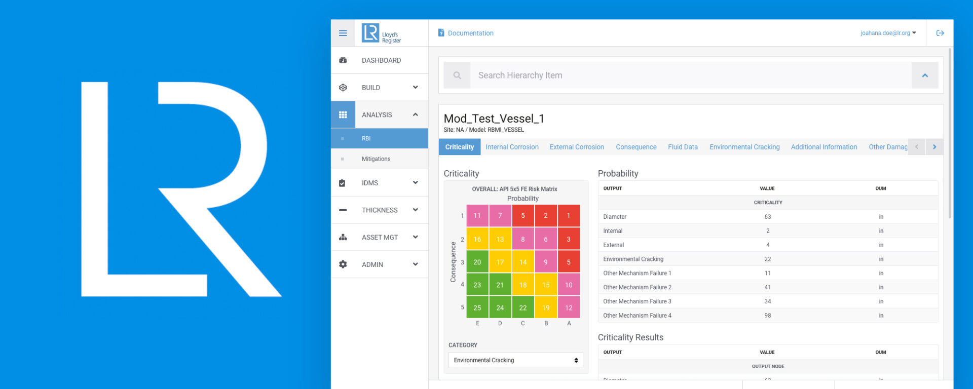Click the Asset Mgt hierarchy icon

pyautogui.click(x=343, y=237)
